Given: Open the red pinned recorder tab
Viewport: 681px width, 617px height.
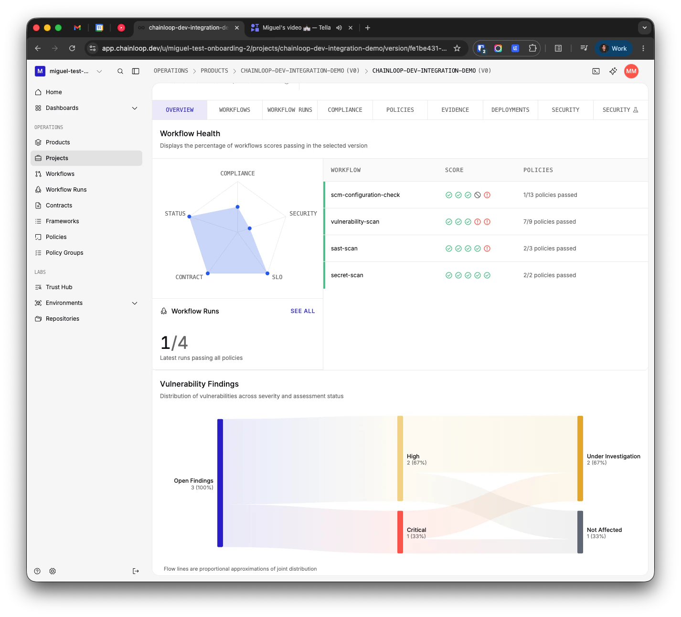Looking at the screenshot, I should click(x=121, y=28).
